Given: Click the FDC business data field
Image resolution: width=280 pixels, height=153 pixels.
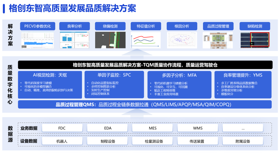Looking at the screenshot, I should point(62,128).
